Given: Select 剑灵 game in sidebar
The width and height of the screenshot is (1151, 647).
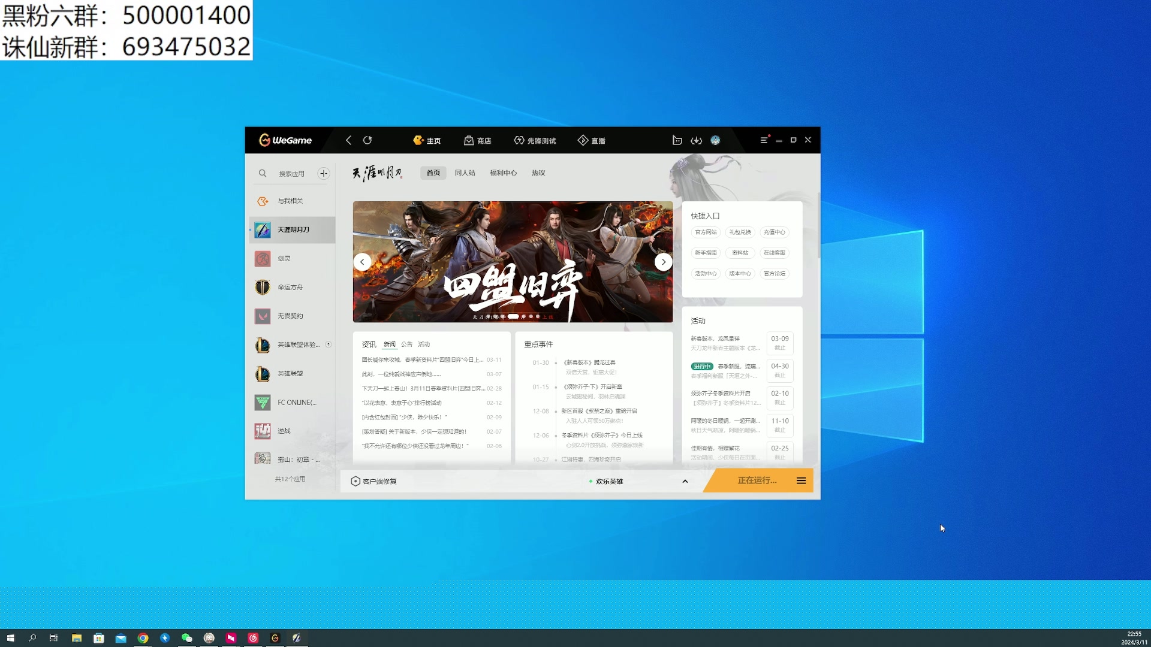Looking at the screenshot, I should click(292, 258).
